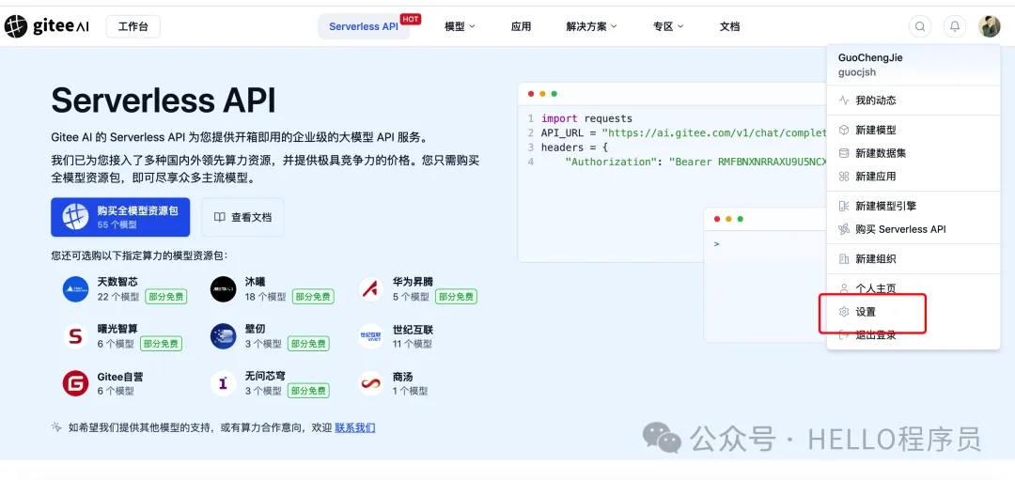
Task: Expand the 专区 dropdown menu
Action: (668, 26)
